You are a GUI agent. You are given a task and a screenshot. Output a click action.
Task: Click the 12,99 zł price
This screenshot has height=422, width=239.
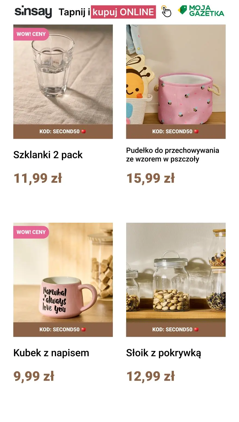point(151,377)
